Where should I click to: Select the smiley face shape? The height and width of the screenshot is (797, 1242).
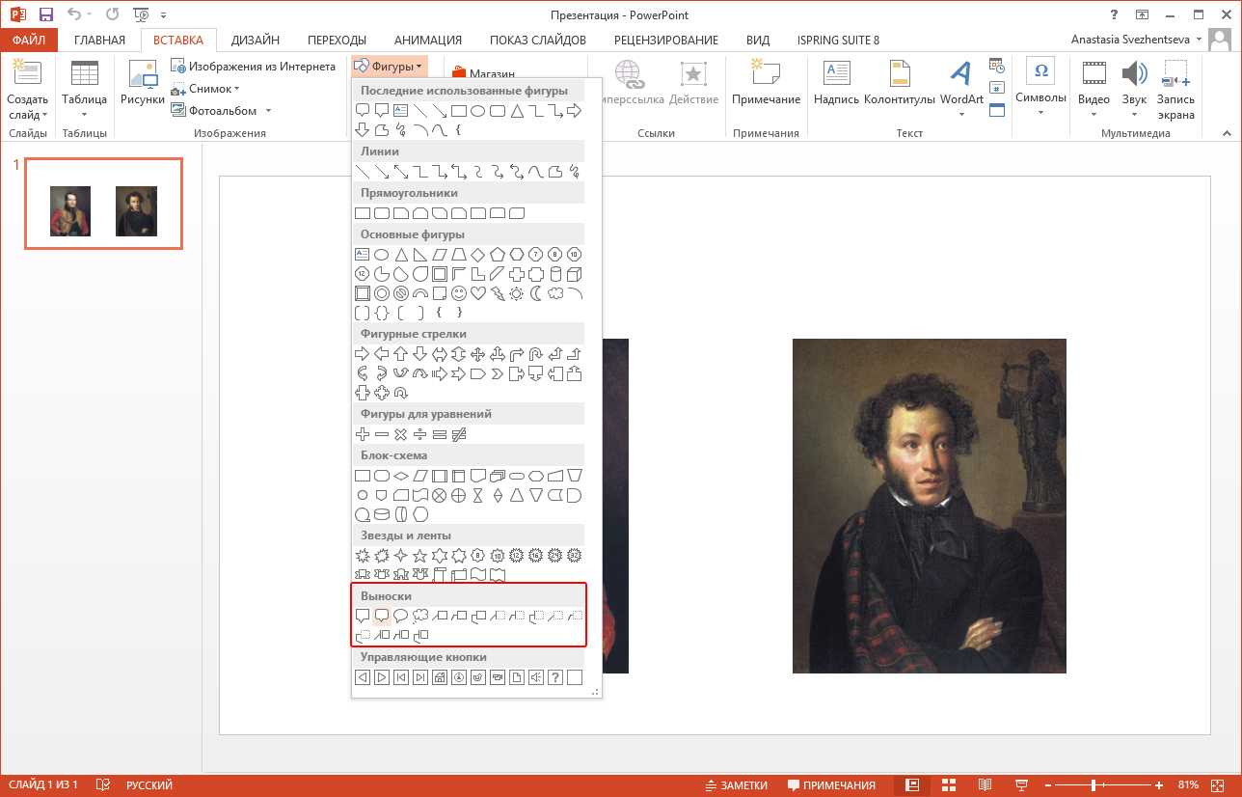coord(459,293)
